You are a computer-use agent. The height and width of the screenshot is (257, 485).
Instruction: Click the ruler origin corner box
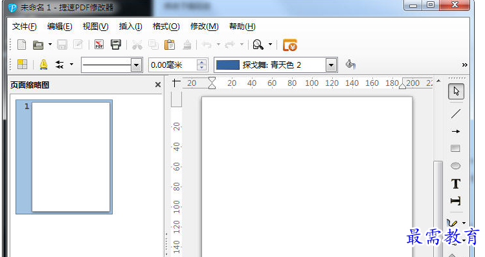176,83
